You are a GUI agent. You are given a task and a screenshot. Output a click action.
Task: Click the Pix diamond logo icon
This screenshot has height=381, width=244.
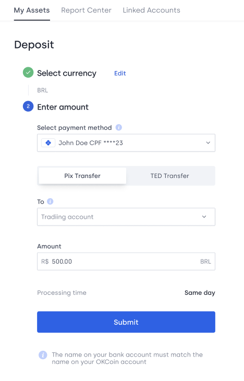click(48, 143)
